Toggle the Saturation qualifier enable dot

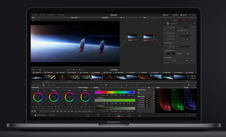(97, 98)
